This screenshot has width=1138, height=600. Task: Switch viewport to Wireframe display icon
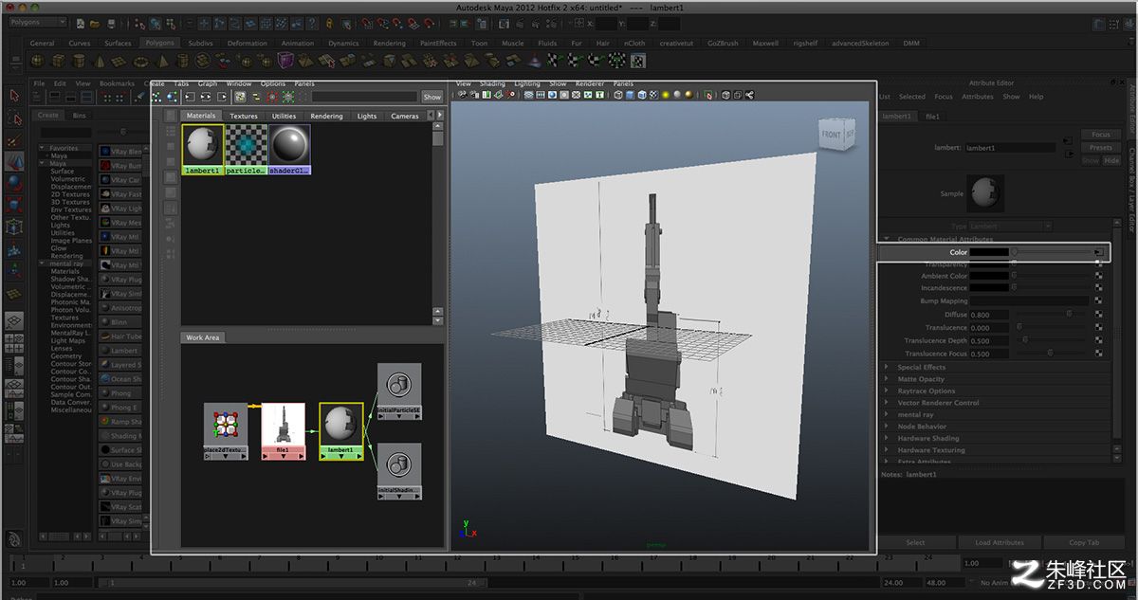coord(618,95)
